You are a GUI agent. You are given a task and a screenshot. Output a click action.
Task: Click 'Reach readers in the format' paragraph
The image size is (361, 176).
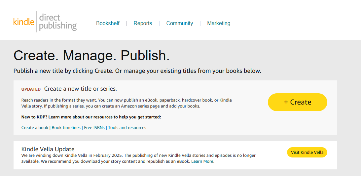pos(126,103)
